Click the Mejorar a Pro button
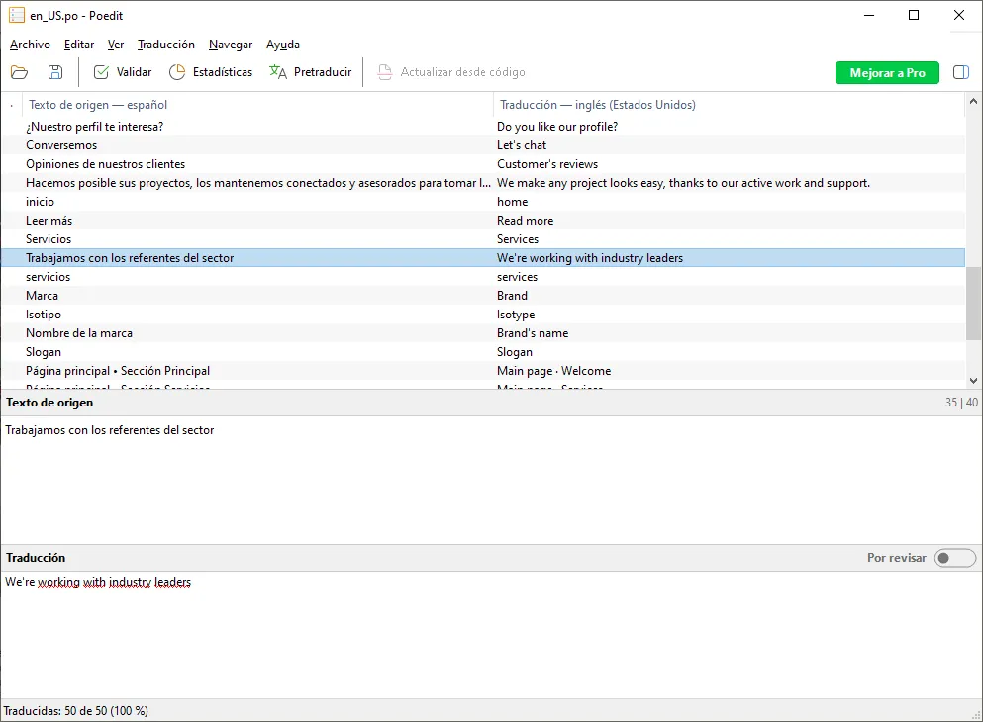Screen dimensions: 983x722 point(887,73)
